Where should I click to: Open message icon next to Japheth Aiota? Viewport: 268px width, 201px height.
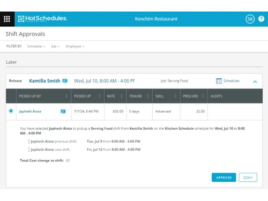pyautogui.click(x=63, y=111)
